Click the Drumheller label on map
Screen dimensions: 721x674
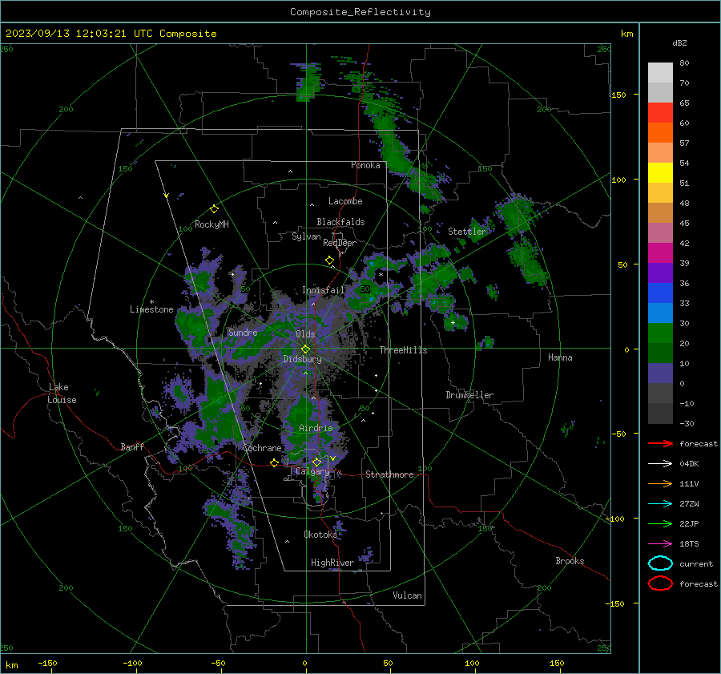click(x=469, y=395)
